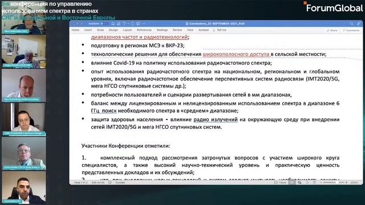365x205 pixels.
Task: Enable Focus mode in status bar
Action: coord(280,183)
